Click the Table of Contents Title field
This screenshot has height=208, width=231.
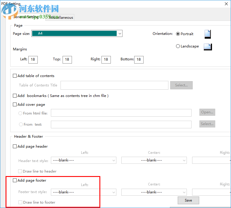pos(114,85)
